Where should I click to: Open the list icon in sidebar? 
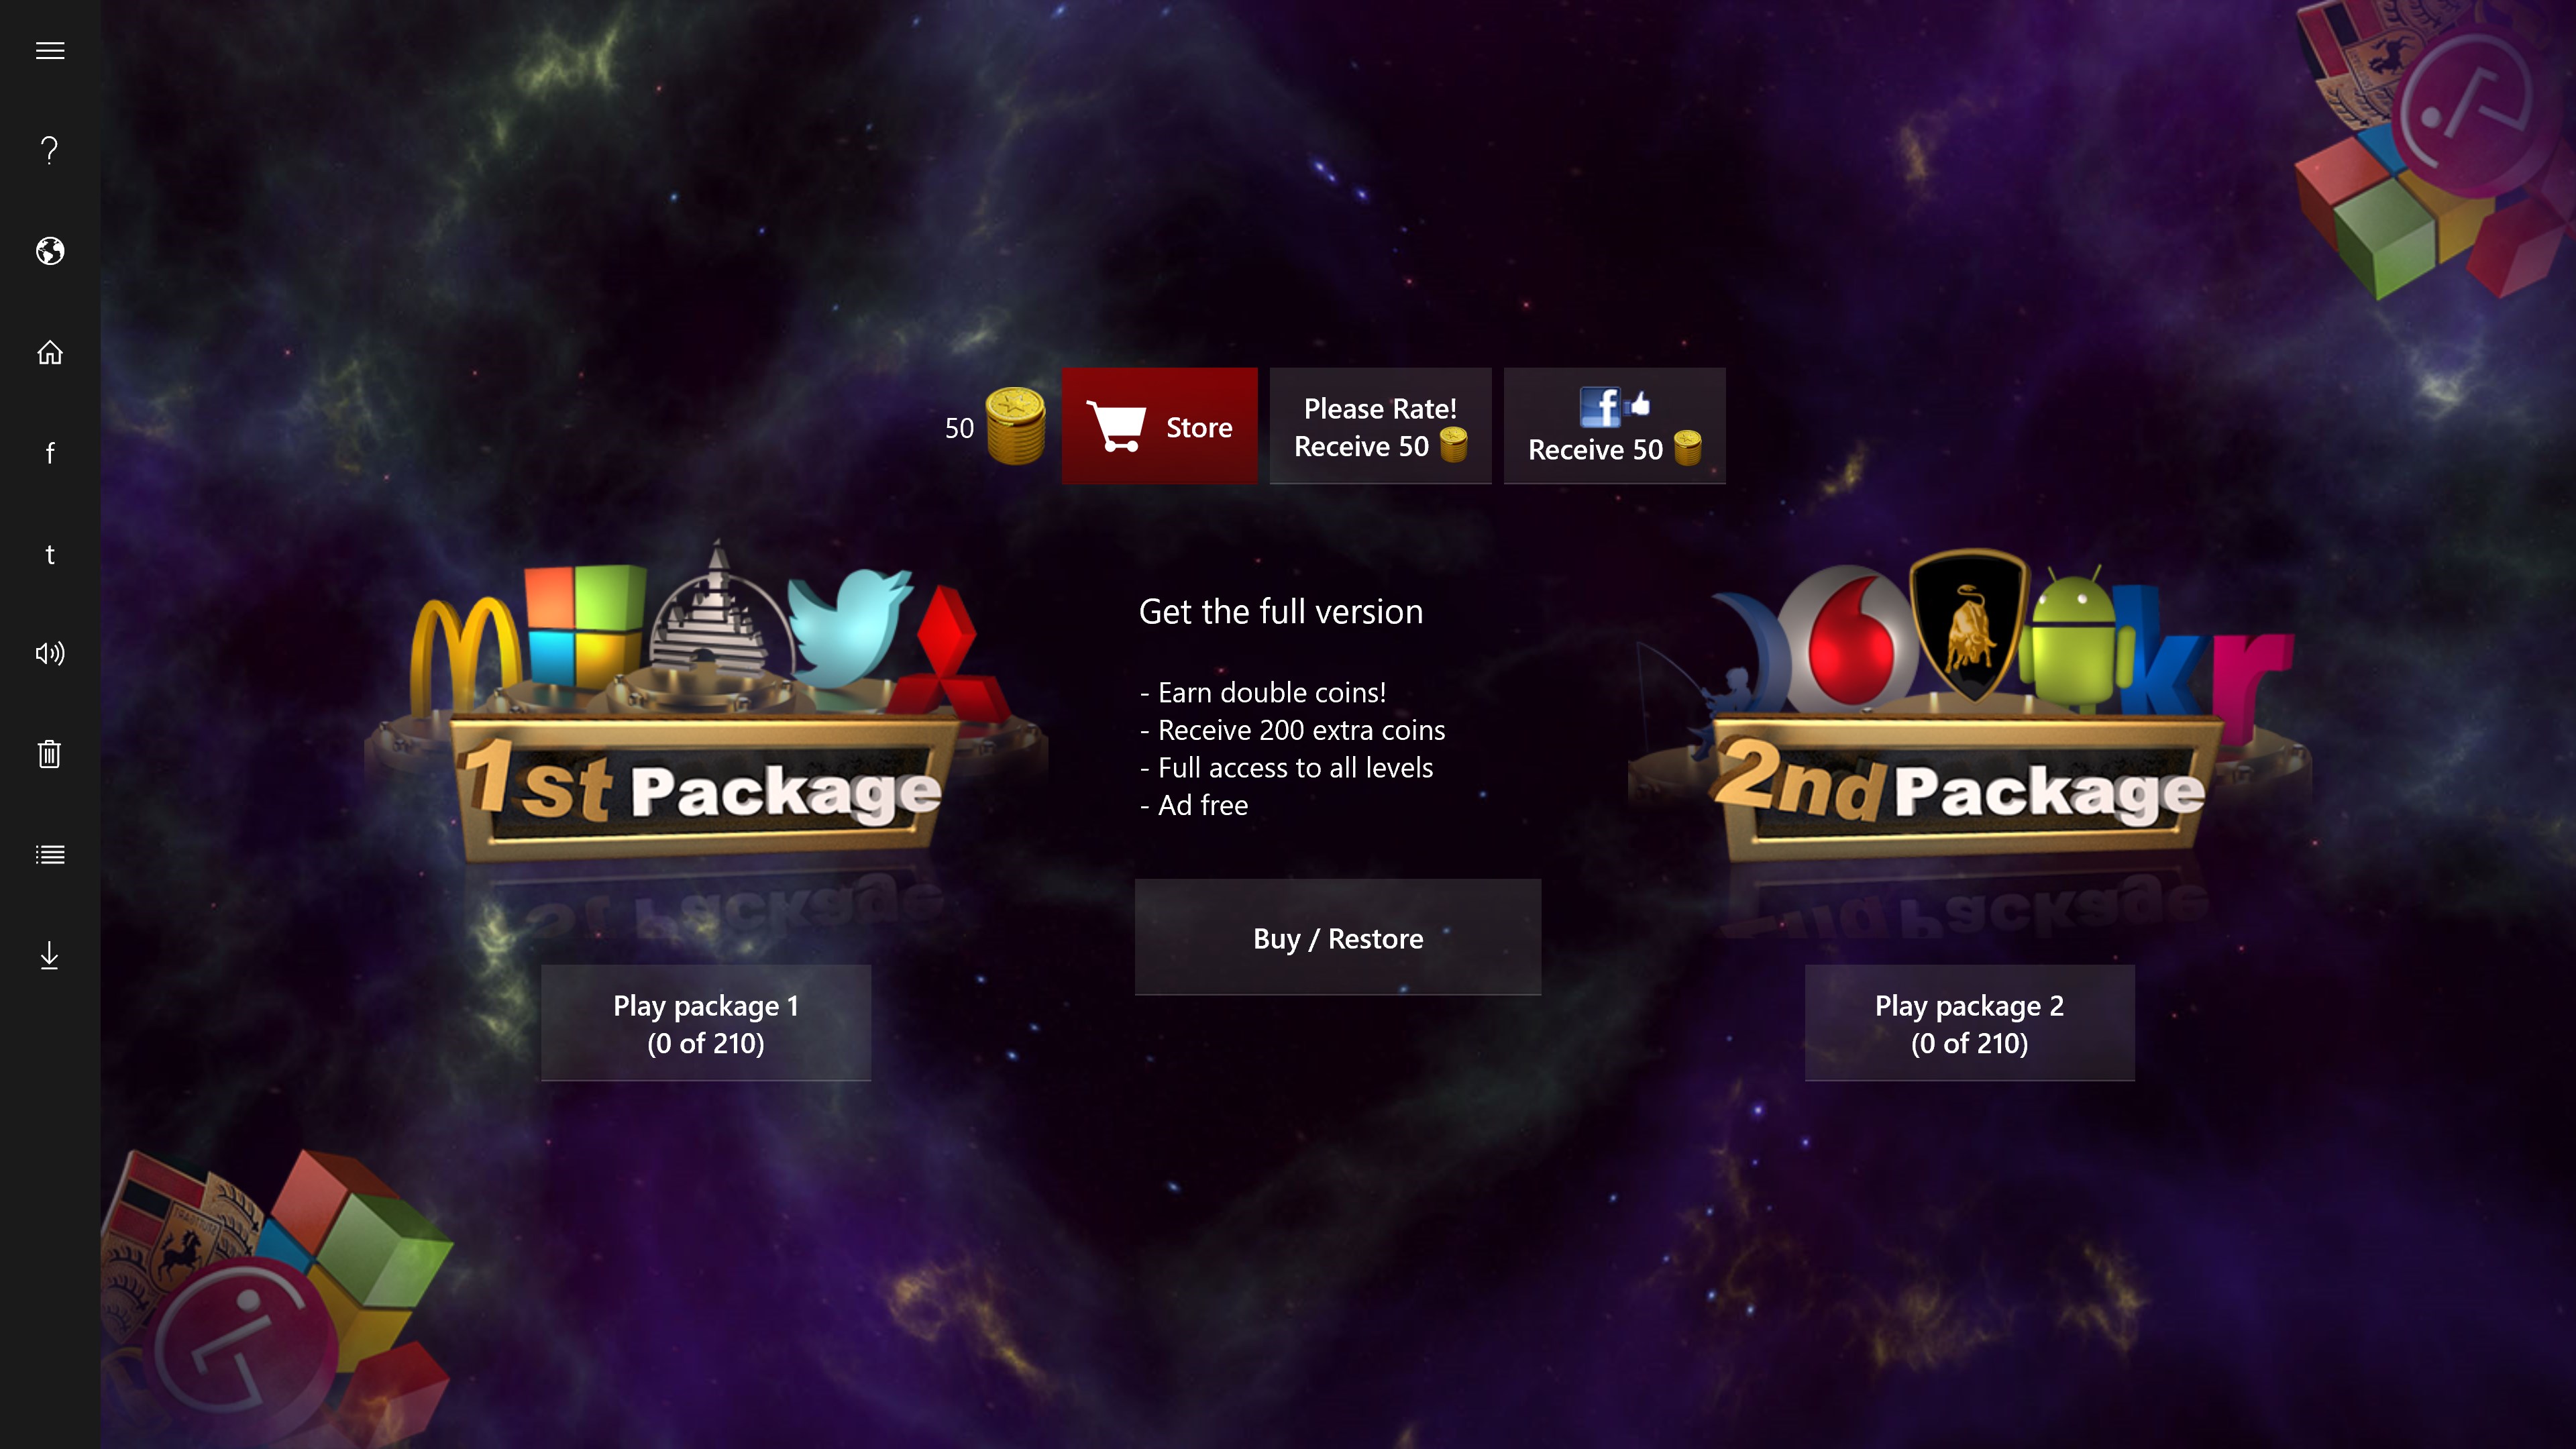50,855
